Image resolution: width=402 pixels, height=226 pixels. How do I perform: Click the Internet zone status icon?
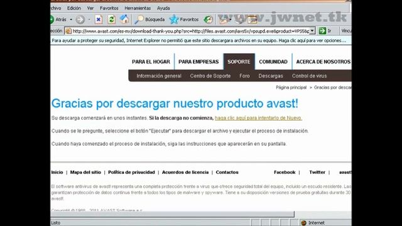[304, 223]
